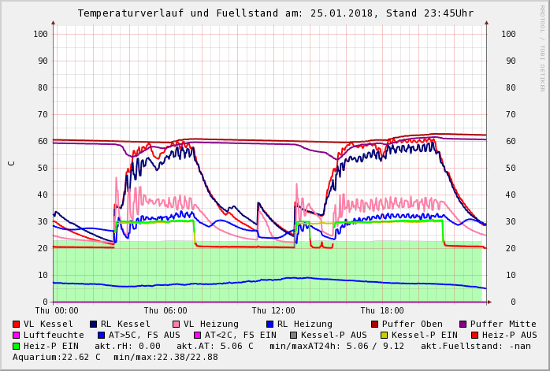Click the Thu 06:00 time axis label
Screen dimensions: 550x371
point(165,310)
